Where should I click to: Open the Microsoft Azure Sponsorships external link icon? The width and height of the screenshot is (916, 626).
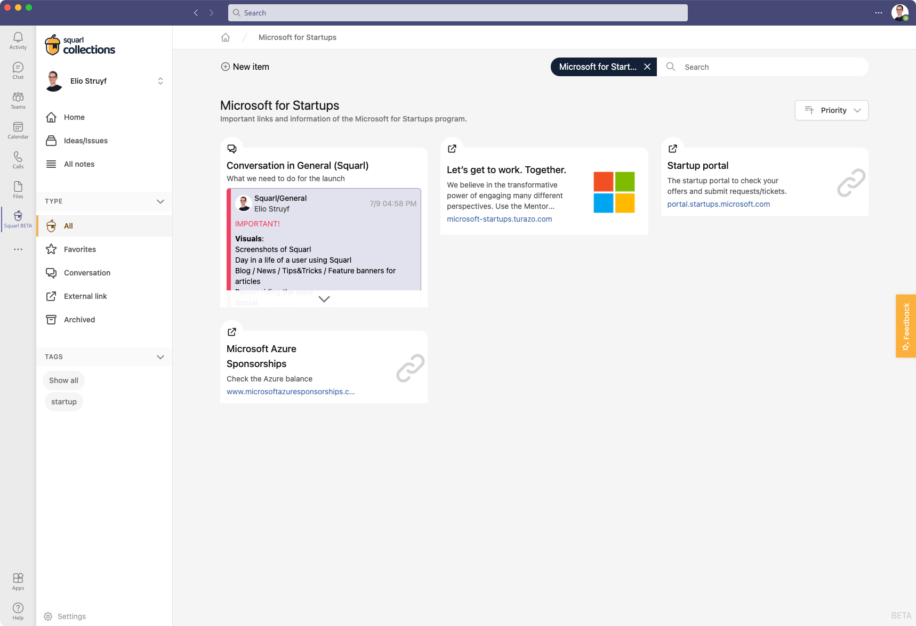[232, 332]
